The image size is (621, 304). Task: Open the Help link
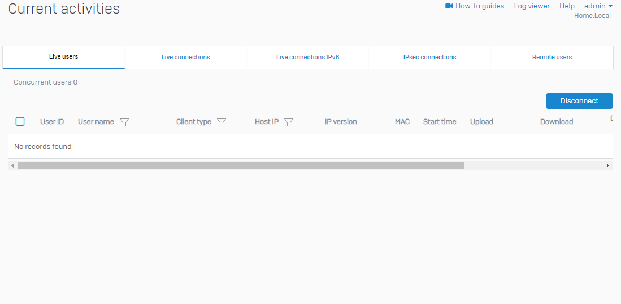click(x=567, y=6)
